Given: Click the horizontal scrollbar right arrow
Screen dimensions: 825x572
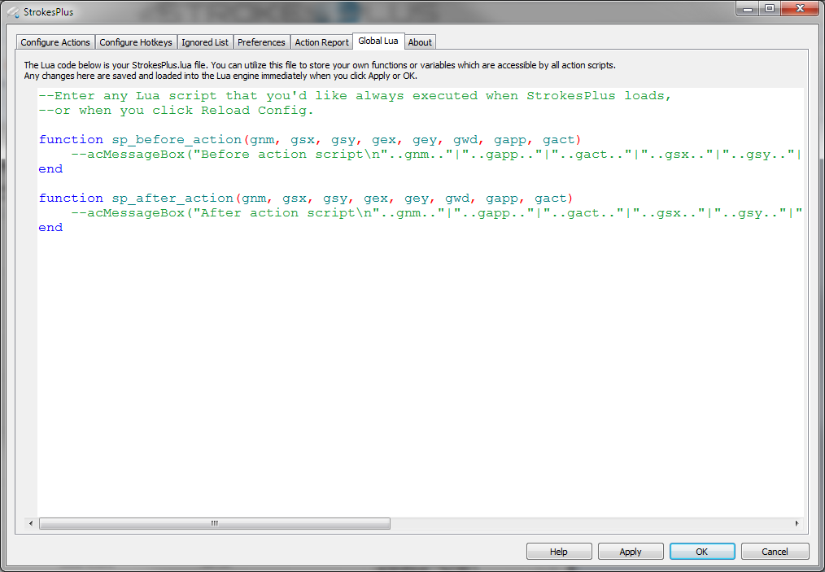Looking at the screenshot, I should (797, 523).
